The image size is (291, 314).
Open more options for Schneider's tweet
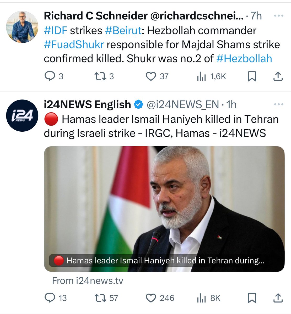click(278, 16)
